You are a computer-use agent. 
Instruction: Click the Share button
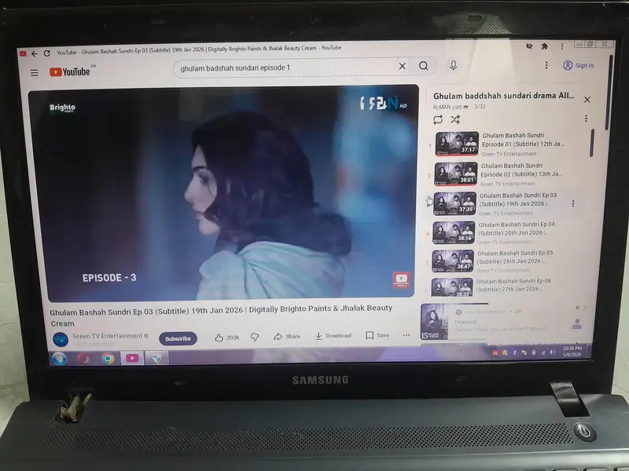click(x=287, y=337)
